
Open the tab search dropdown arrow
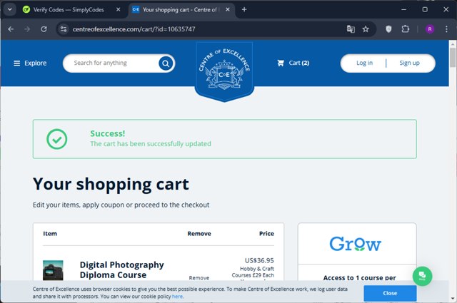tap(9, 9)
